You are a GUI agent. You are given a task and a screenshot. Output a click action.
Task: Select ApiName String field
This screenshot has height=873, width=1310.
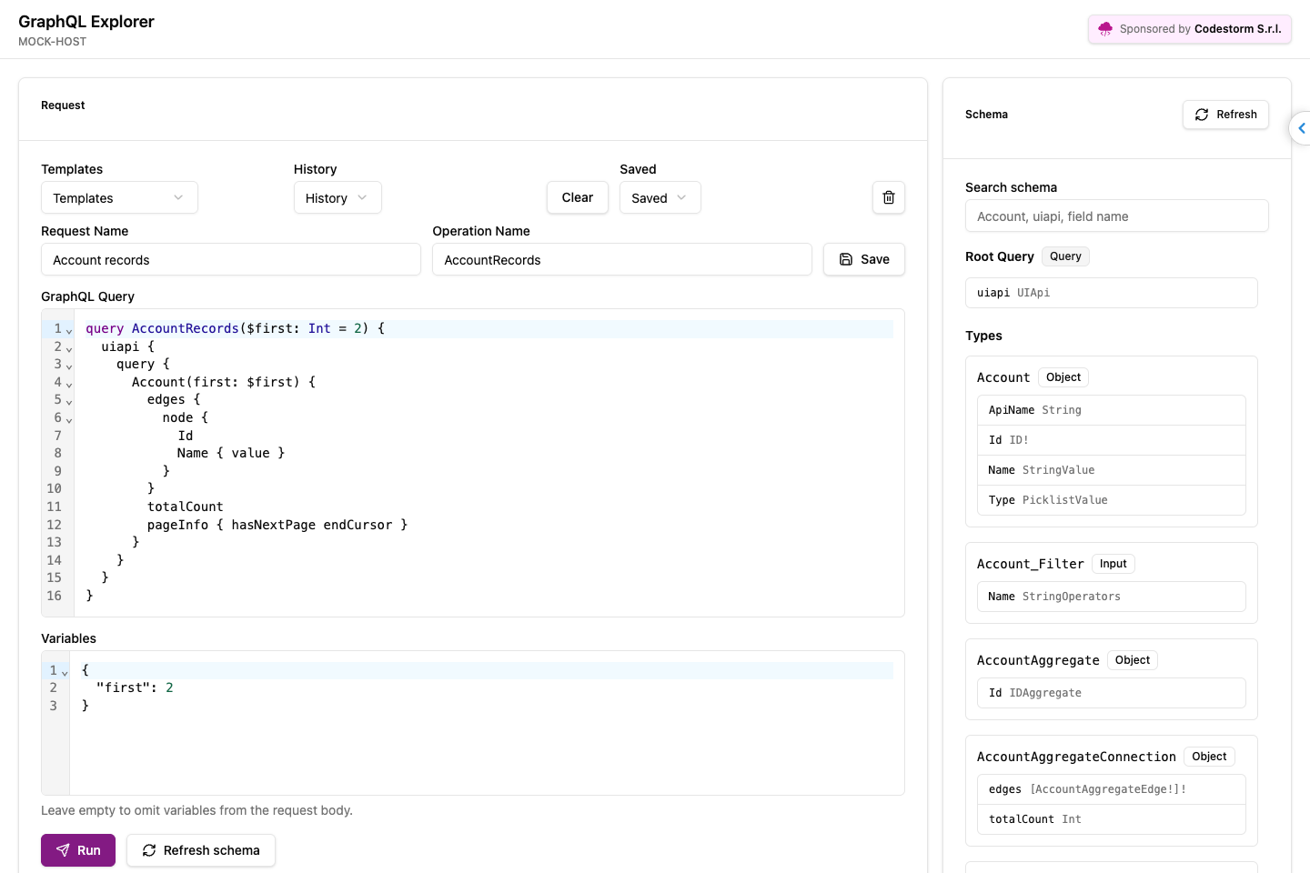[1112, 410]
